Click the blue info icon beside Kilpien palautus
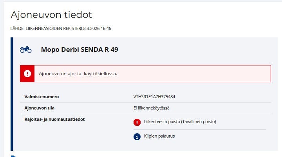This screenshot has height=157, width=282. point(137,136)
